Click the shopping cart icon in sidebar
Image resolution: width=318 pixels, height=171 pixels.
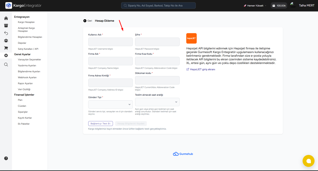[x=6, y=48]
